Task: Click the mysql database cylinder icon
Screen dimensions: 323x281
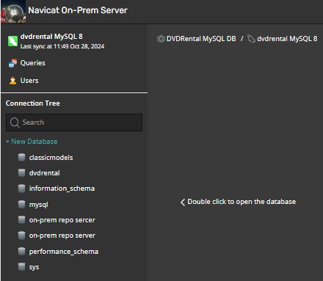Action: 21,204
